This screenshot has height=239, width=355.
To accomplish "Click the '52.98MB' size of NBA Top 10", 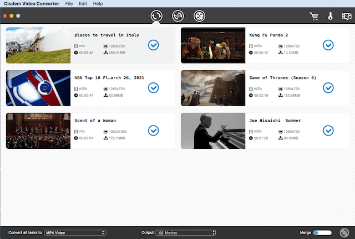I will 116,95.
